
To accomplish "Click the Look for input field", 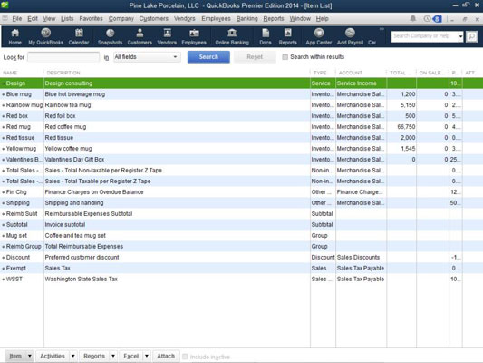I will (63, 57).
